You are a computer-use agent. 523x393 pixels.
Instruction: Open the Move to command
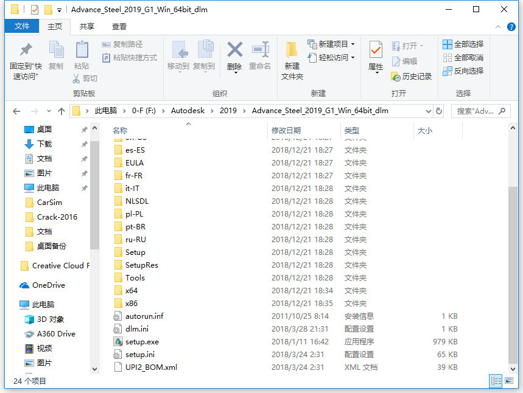(178, 56)
